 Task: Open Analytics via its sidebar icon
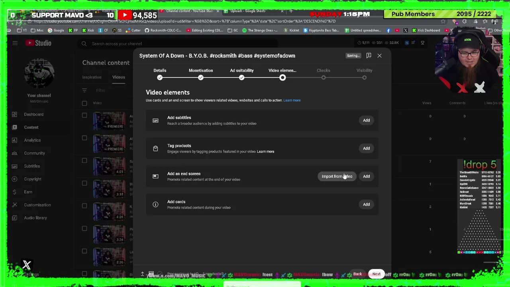click(x=14, y=140)
